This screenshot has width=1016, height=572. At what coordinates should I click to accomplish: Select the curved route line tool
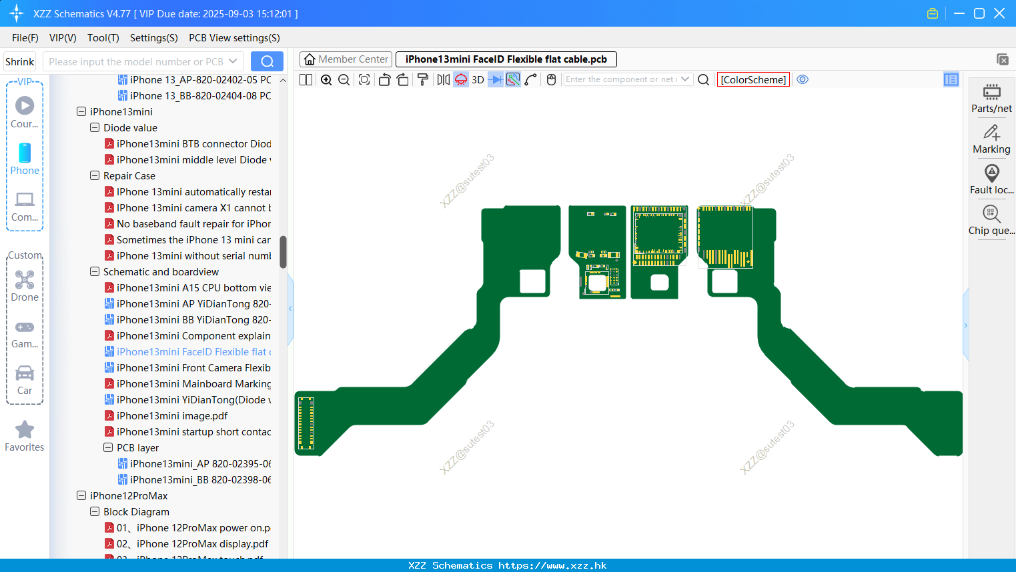click(x=531, y=79)
